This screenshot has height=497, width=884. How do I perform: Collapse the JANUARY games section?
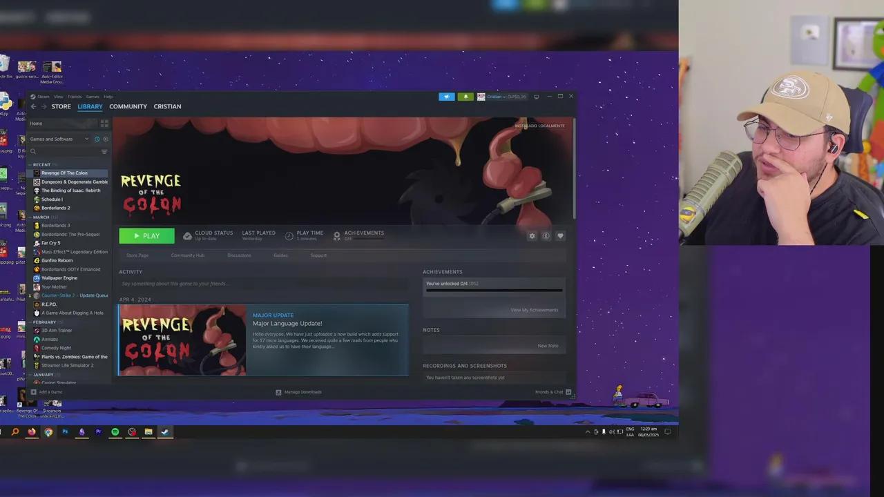pos(30,375)
